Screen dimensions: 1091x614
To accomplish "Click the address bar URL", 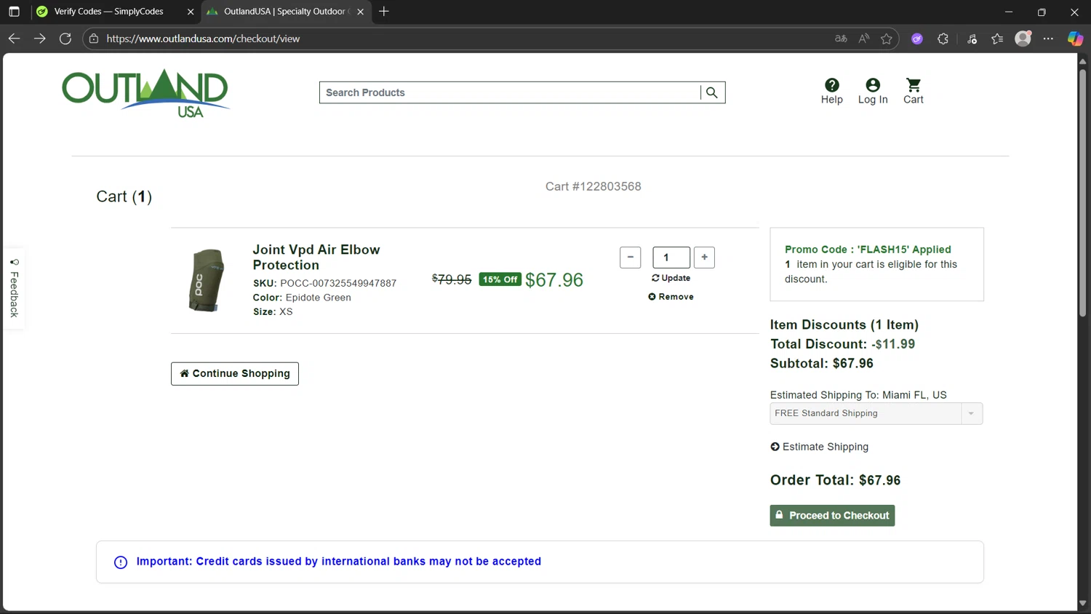I will pos(203,39).
